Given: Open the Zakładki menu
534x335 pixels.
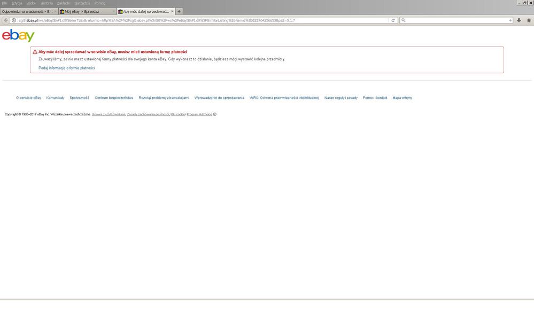Looking at the screenshot, I should click(x=63, y=3).
